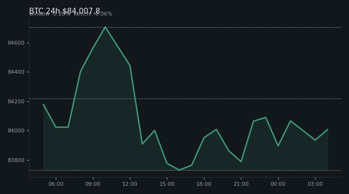Screen dimensions: 349x194
Task: Click the 09:00 time axis label
Action: click(93, 184)
